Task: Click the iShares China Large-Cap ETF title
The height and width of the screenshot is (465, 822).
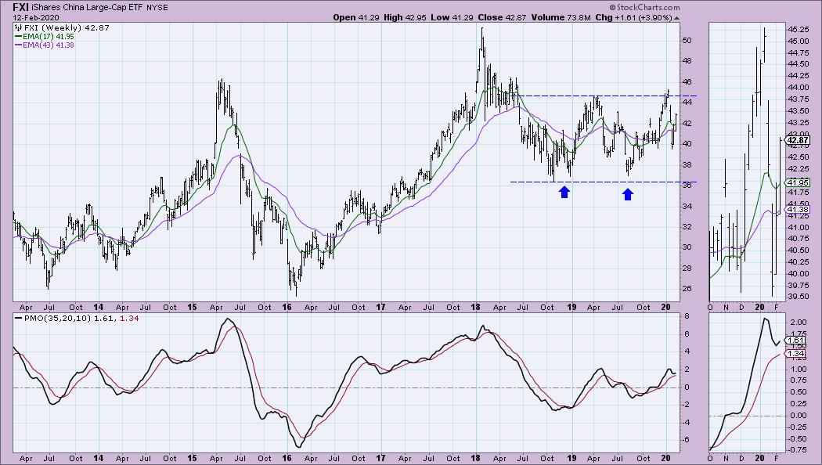Action: click(87, 8)
